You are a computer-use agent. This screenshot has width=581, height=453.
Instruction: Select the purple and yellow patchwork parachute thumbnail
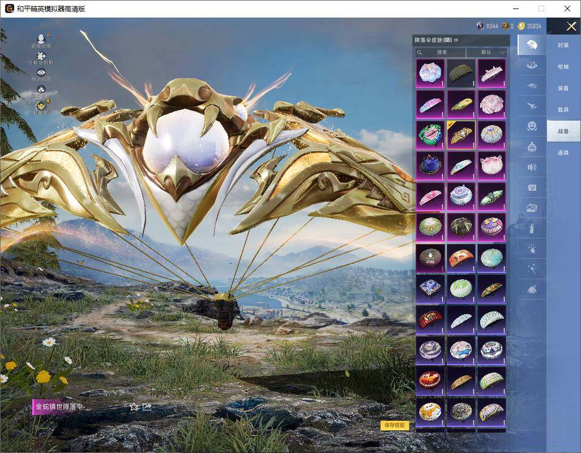coord(492,228)
